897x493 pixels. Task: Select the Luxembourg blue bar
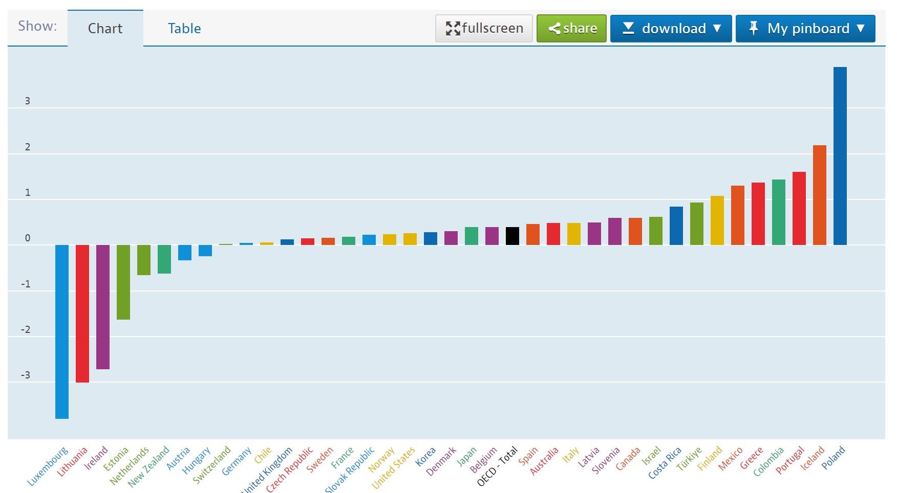[62, 331]
